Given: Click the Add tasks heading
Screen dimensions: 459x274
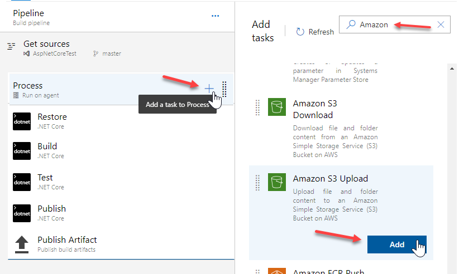Looking at the screenshot, I should [262, 31].
